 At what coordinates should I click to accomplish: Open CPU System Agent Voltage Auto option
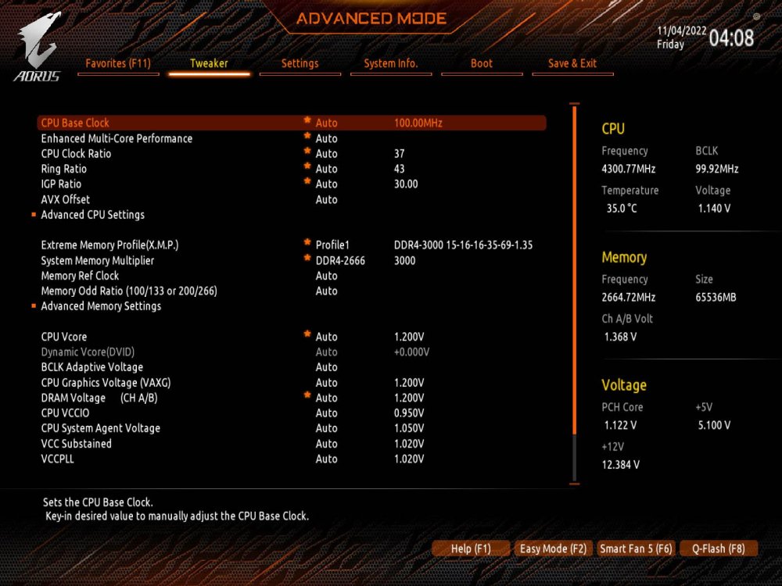[327, 428]
